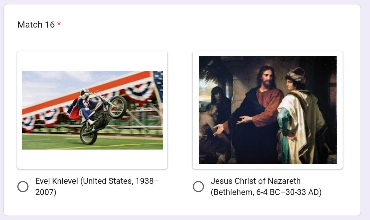Click the 'Match 16' question title
Image resolution: width=370 pixels, height=220 pixels.
(x=36, y=25)
